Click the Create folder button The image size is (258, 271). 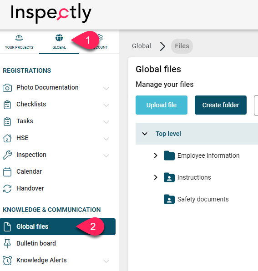tap(221, 105)
